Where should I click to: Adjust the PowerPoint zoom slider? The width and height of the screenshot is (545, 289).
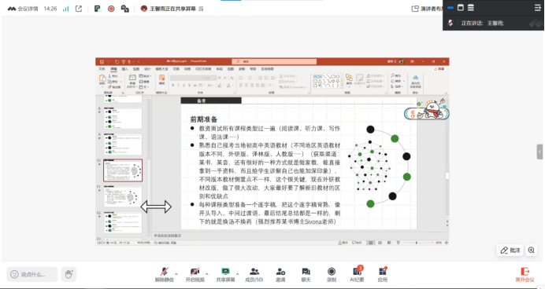coord(417,243)
